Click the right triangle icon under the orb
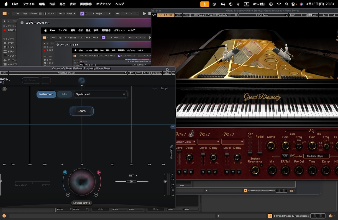 click(x=96, y=194)
